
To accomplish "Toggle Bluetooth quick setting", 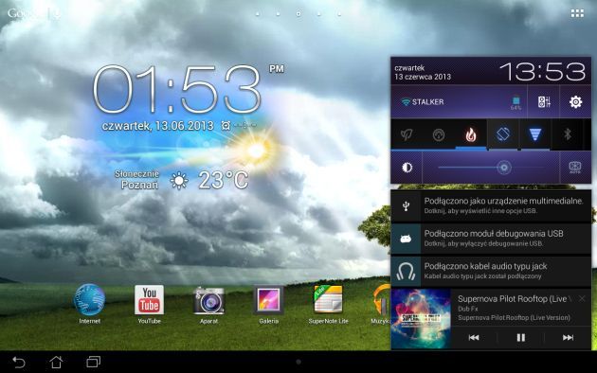I will [x=568, y=134].
